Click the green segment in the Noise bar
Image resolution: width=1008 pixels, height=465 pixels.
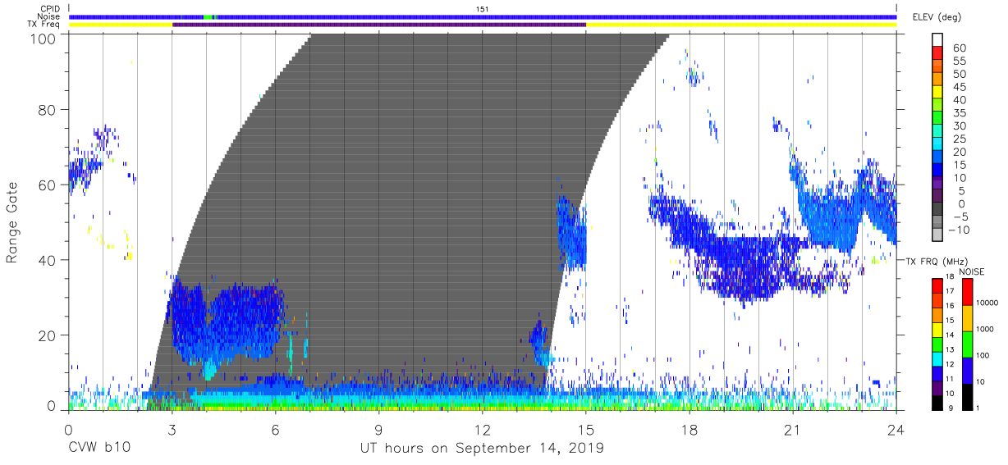pos(208,16)
